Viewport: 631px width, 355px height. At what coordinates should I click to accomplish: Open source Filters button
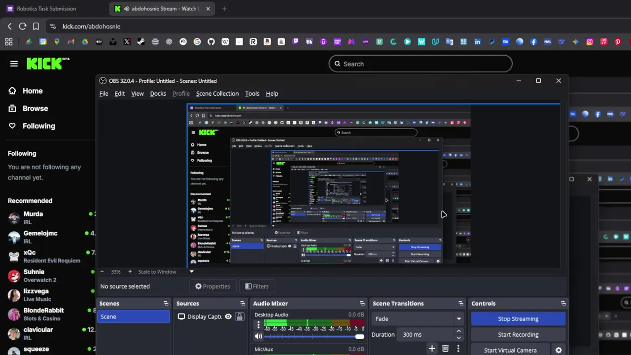[x=257, y=286]
